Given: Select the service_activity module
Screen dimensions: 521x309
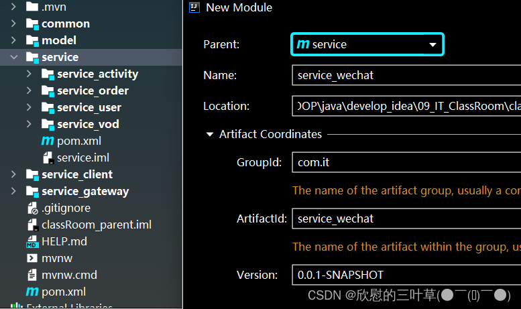Looking at the screenshot, I should point(91,74).
